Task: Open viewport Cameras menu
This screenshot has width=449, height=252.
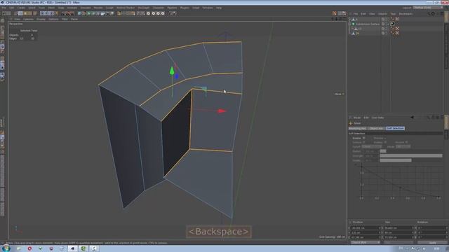Action: pyautogui.click(x=28, y=19)
